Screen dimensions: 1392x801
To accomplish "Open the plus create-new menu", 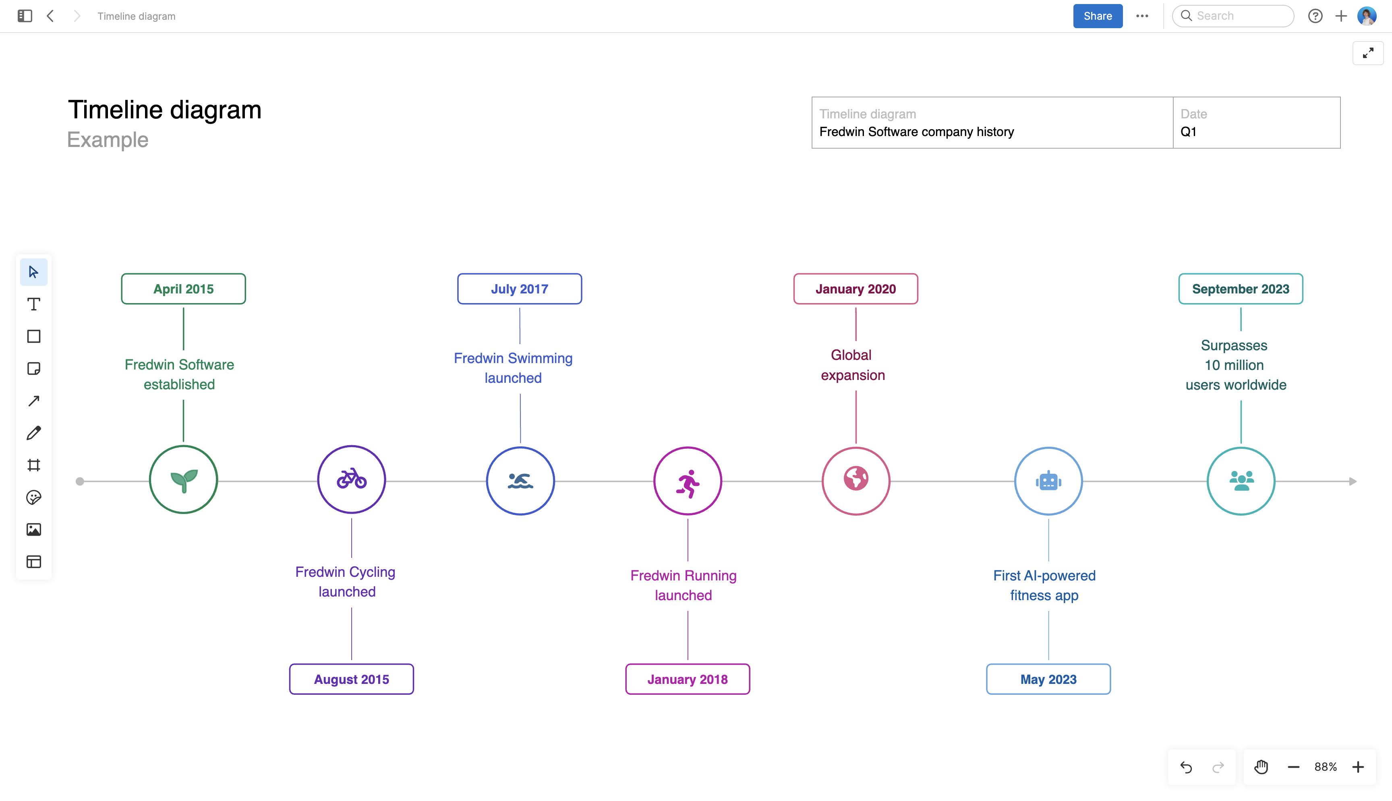I will coord(1341,16).
